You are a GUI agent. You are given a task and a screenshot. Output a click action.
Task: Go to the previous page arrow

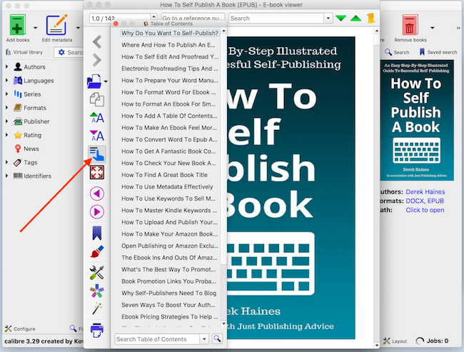[x=96, y=193]
